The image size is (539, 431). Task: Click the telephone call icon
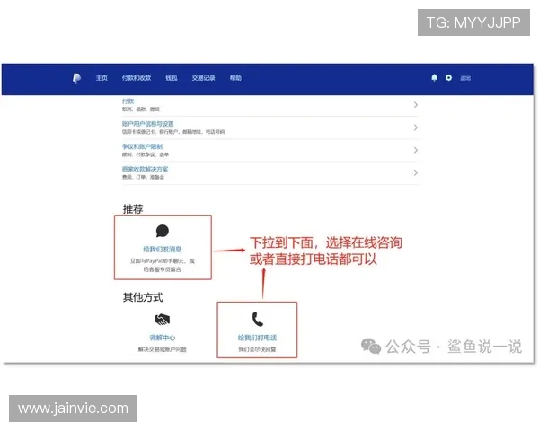[x=257, y=320]
